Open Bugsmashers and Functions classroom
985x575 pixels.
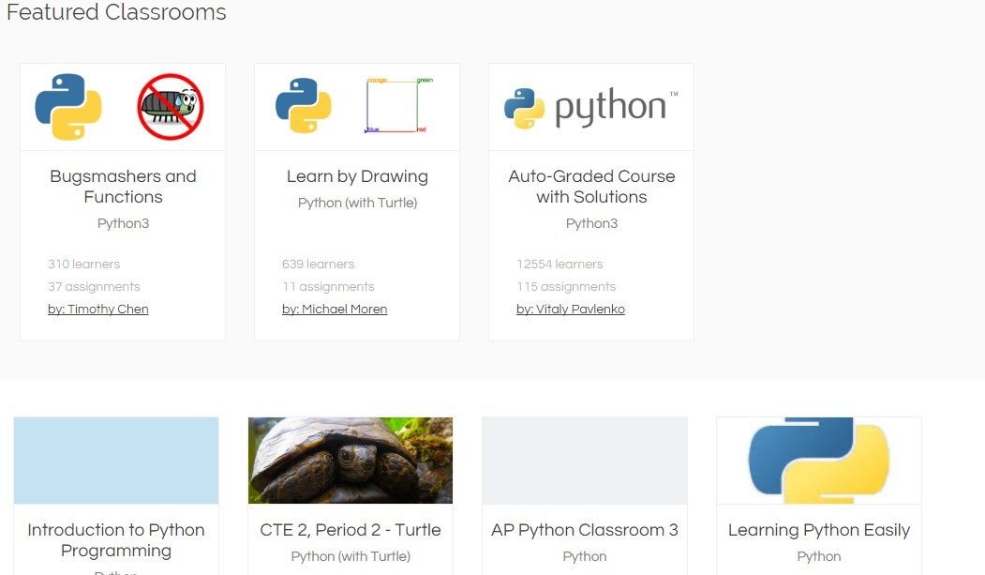click(x=123, y=187)
